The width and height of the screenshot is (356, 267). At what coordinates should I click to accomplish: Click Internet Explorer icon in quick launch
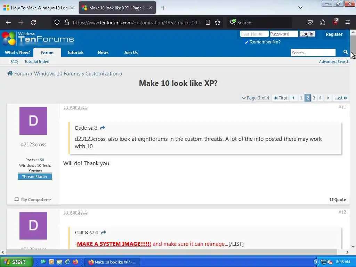coord(67,262)
